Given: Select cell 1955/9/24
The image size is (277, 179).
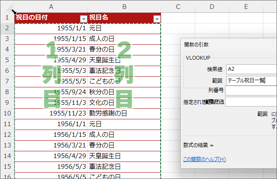Looking at the screenshot, I should pos(51,92).
